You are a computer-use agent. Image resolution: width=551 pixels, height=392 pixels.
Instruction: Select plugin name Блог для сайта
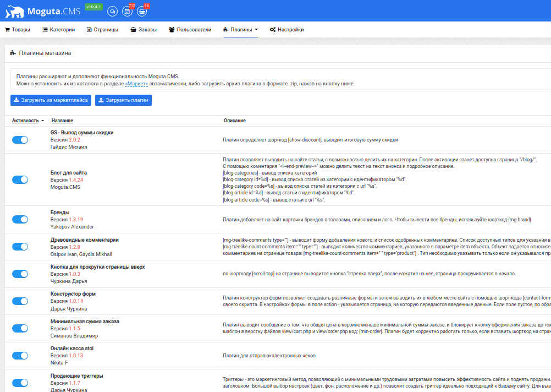tap(69, 173)
